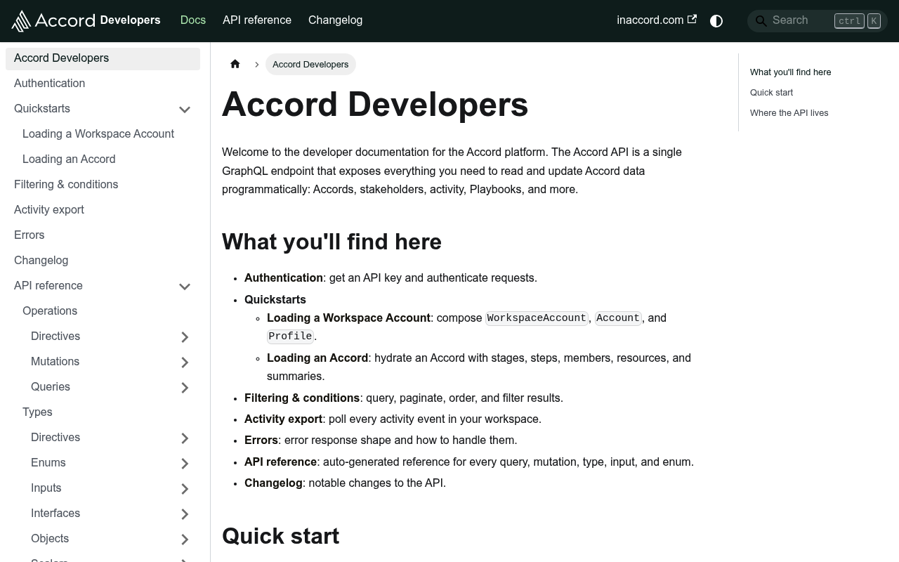Expand the Enums sidebar category
The image size is (899, 562).
tap(185, 463)
